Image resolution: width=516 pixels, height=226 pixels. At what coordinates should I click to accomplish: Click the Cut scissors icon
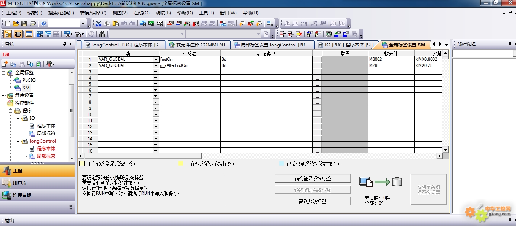(98, 24)
